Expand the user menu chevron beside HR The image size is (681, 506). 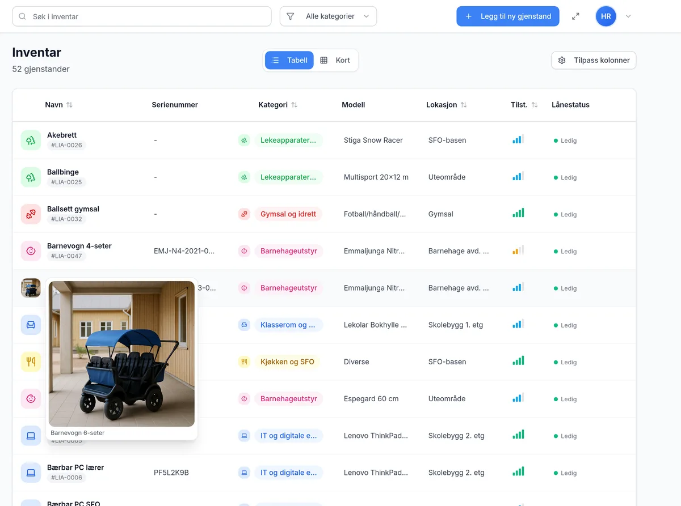pos(628,16)
